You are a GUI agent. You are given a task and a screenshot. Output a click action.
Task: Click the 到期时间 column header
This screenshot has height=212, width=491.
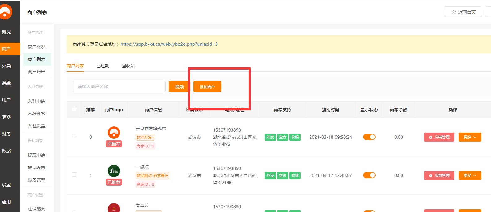pos(330,110)
